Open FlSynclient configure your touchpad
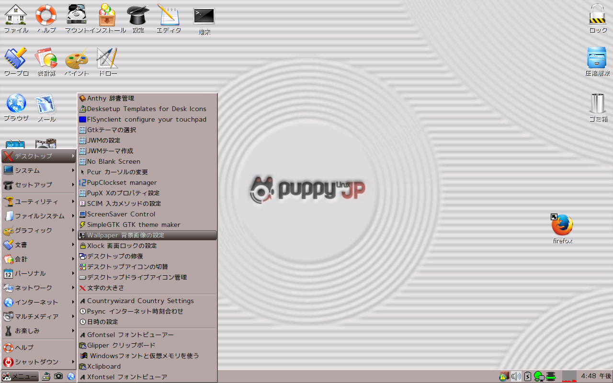613x383 pixels. 148,119
